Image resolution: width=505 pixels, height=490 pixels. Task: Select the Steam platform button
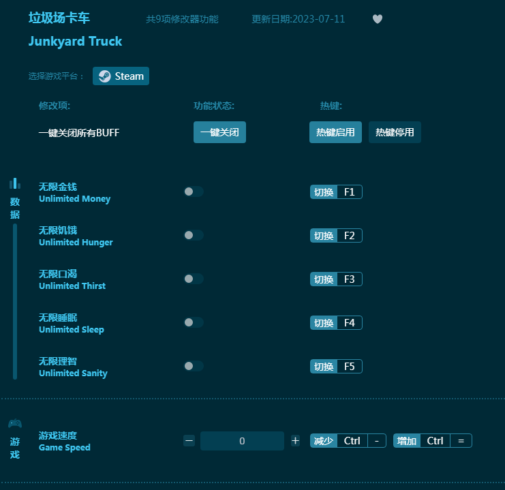[121, 76]
